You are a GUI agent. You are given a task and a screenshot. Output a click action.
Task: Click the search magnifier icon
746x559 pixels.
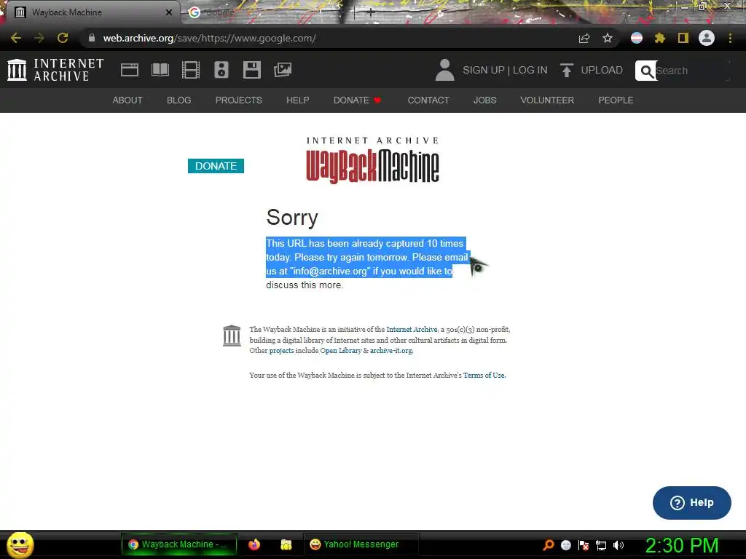pyautogui.click(x=646, y=71)
